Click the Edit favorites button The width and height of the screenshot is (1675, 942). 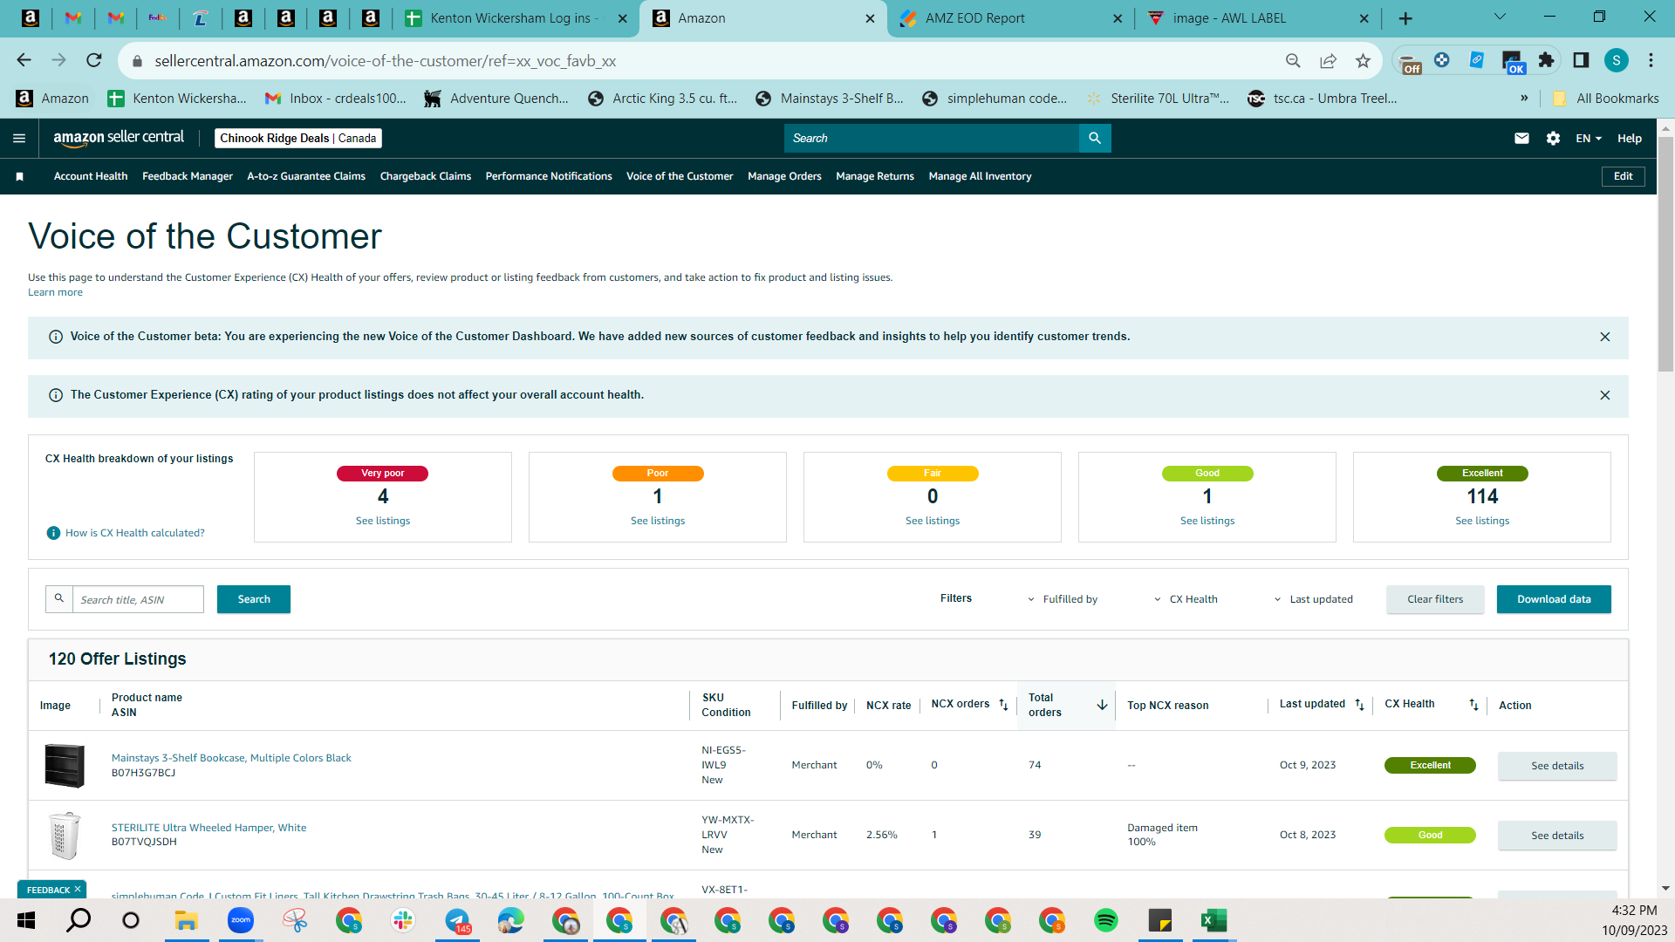click(1623, 176)
